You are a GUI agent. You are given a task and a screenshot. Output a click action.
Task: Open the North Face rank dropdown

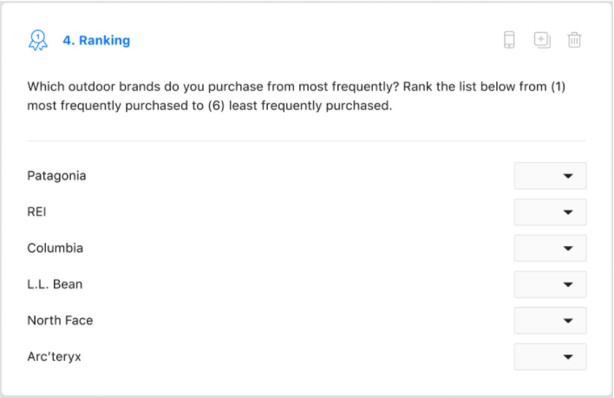pos(550,320)
